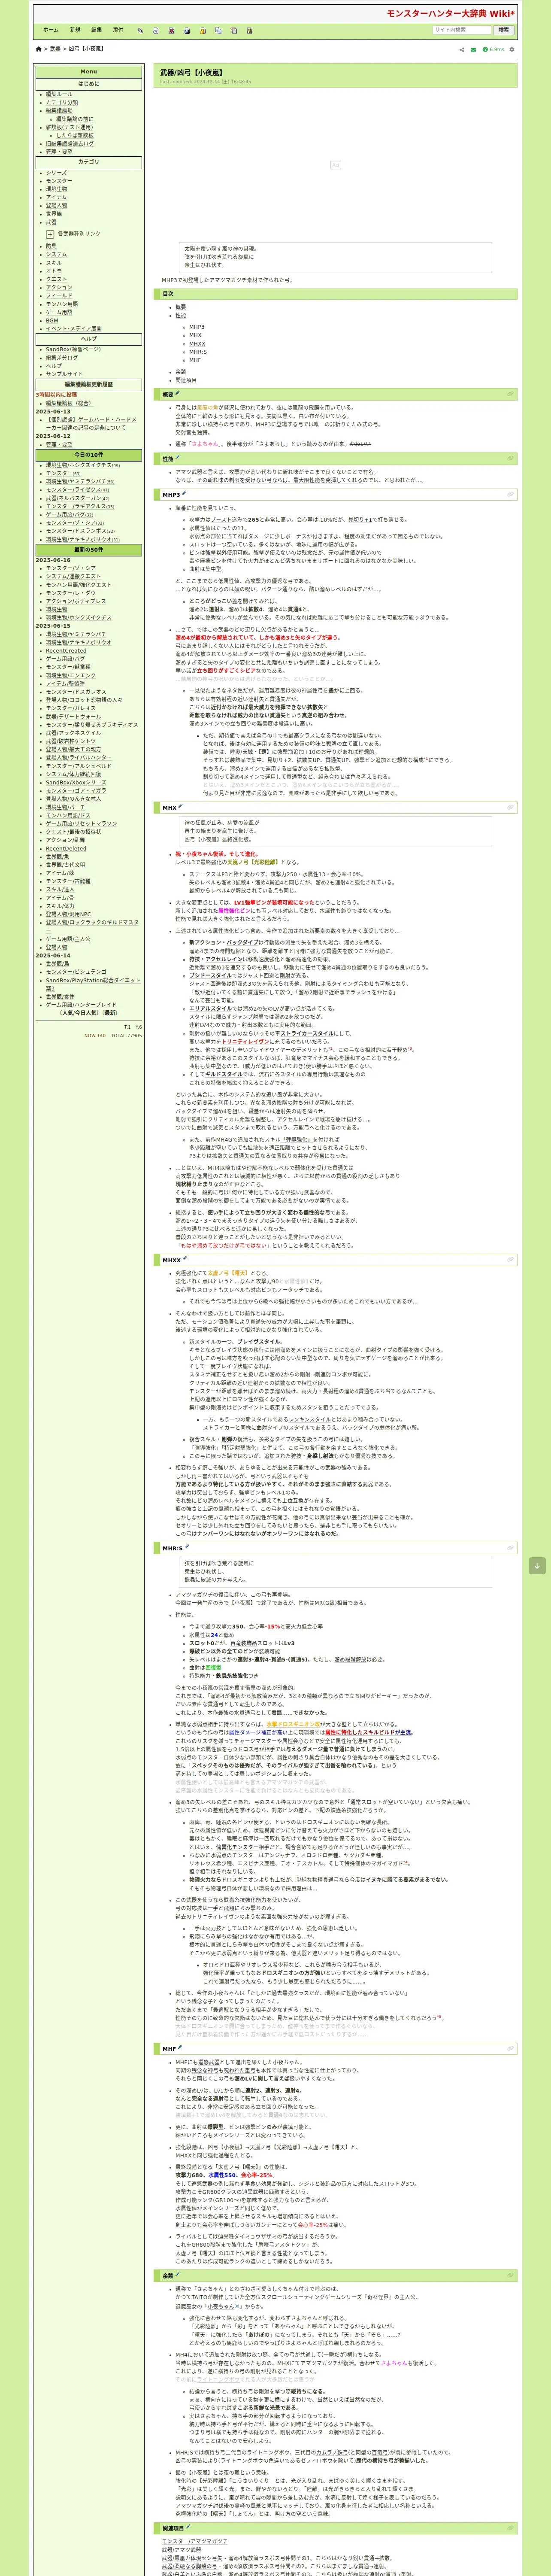Viewport: 551px width, 2576px height.
Task: Open 嵐龍の角 link in 概要 section
Action: [x=208, y=408]
